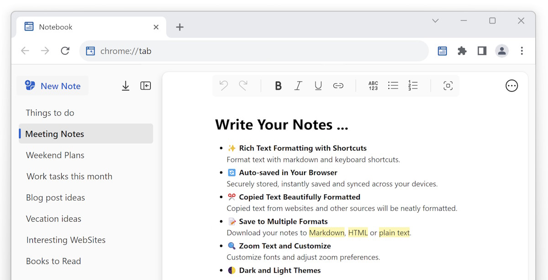Open a new browser tab
The width and height of the screenshot is (548, 280).
[179, 27]
